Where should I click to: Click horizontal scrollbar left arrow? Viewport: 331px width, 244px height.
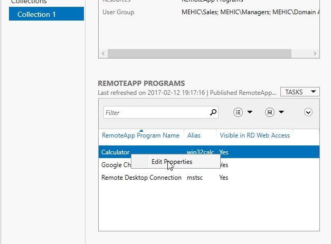[x=103, y=54]
